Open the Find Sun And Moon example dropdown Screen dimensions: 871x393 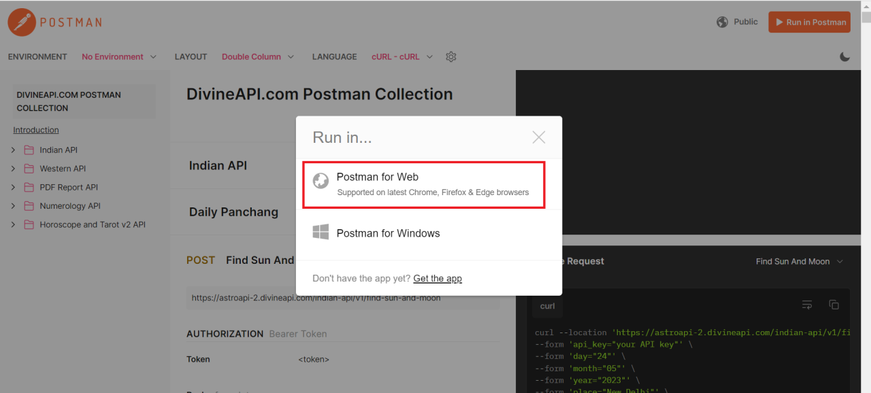click(x=800, y=261)
